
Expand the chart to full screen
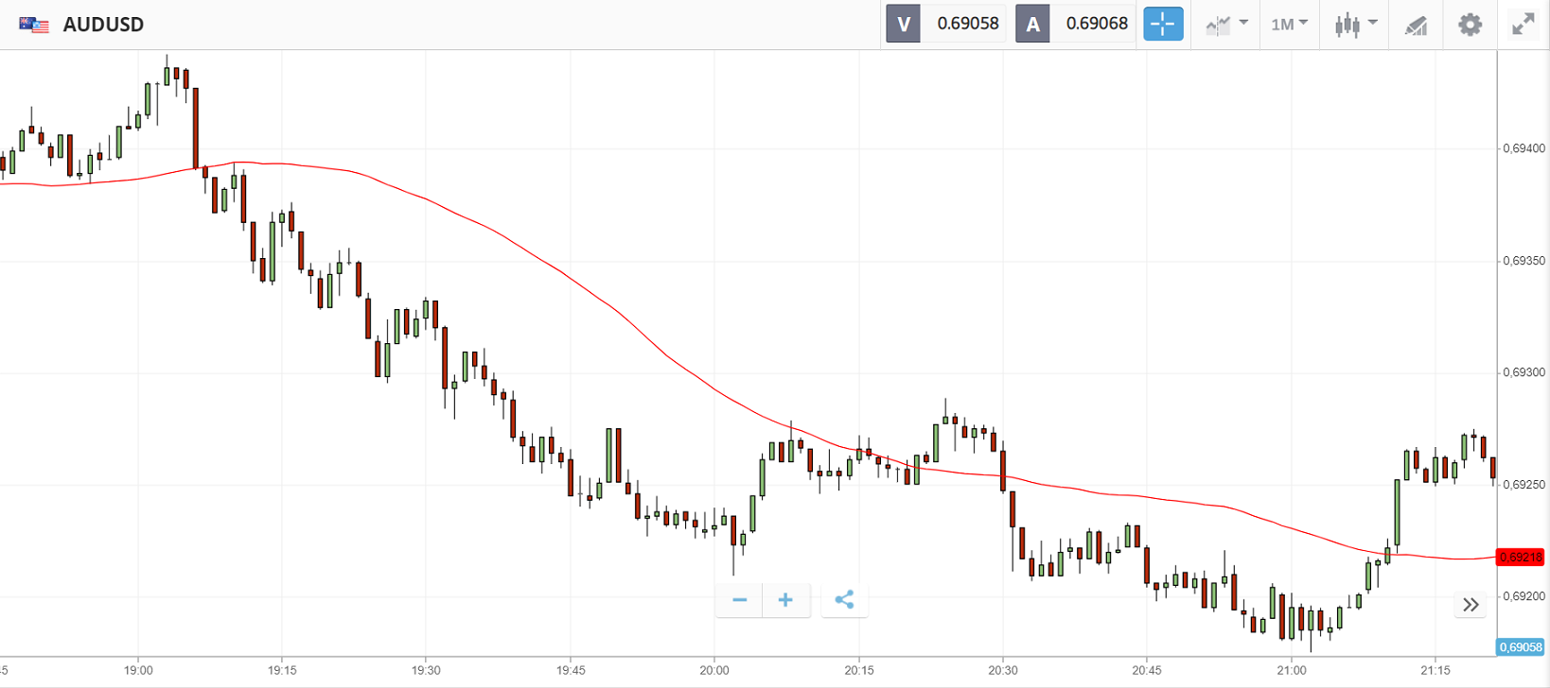click(1523, 25)
